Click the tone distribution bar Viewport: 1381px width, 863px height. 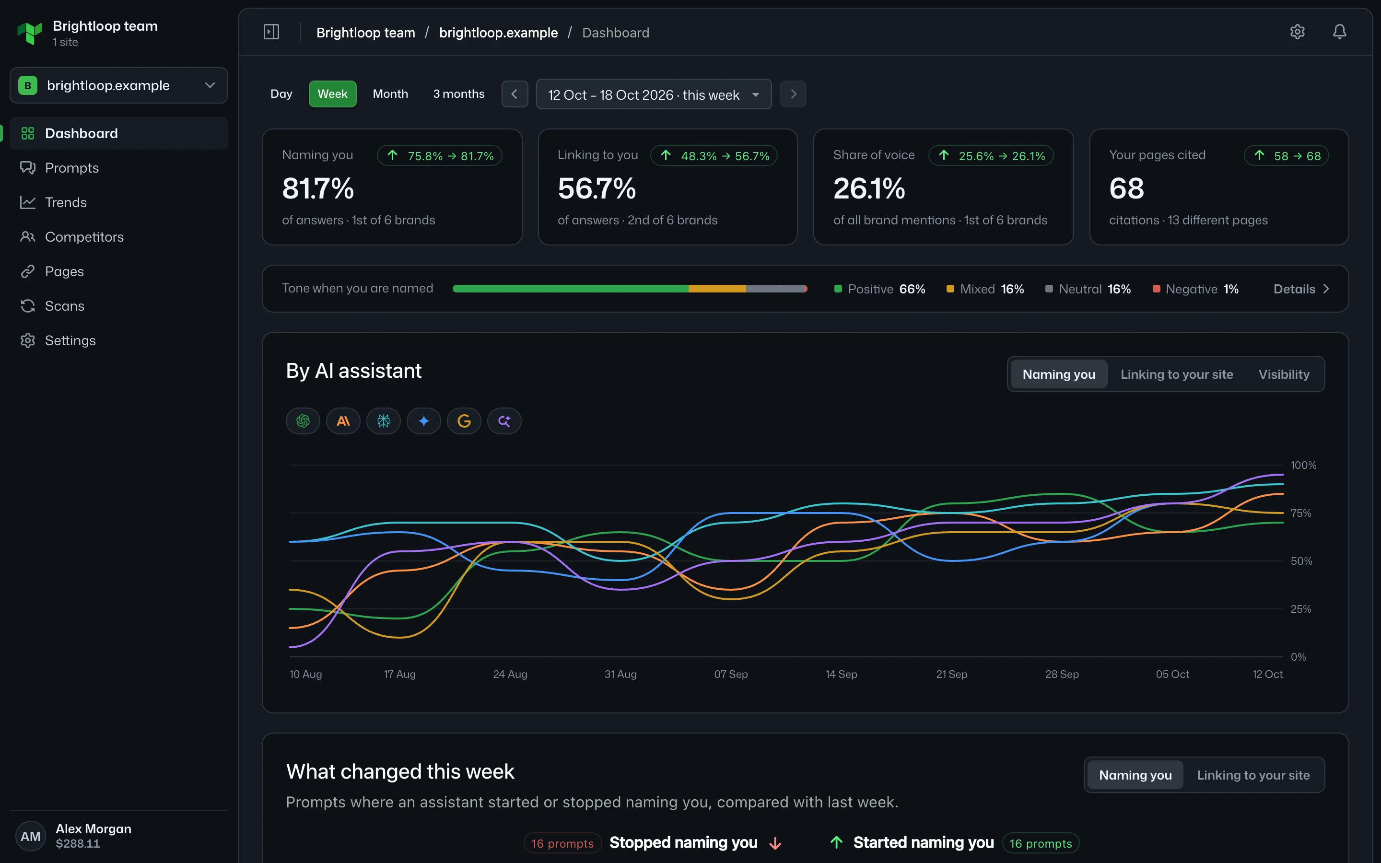pyautogui.click(x=630, y=289)
